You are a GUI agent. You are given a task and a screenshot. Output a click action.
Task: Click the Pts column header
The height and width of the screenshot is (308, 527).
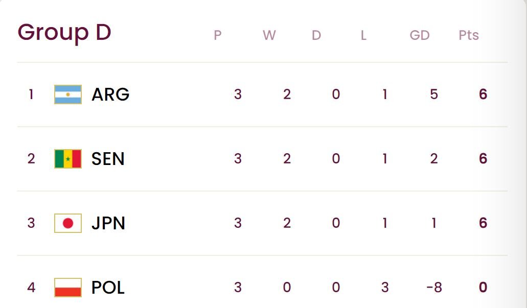click(x=469, y=35)
